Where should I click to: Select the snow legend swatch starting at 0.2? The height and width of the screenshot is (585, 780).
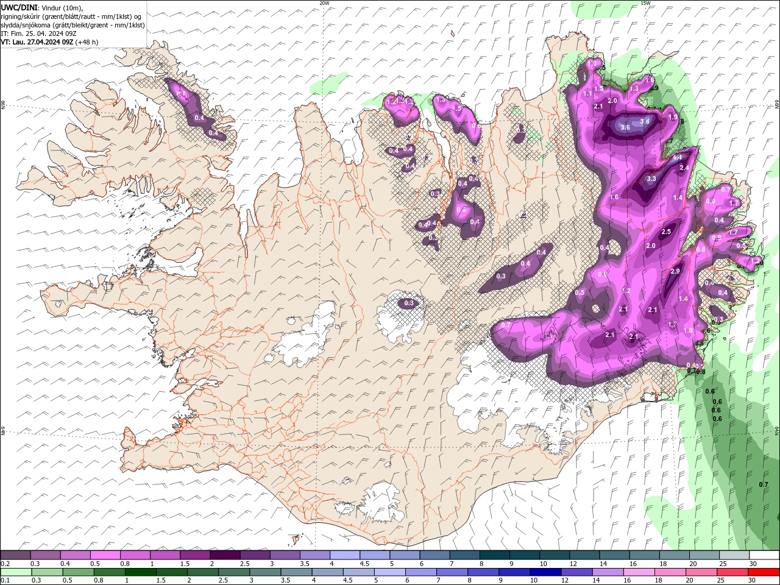(15, 555)
